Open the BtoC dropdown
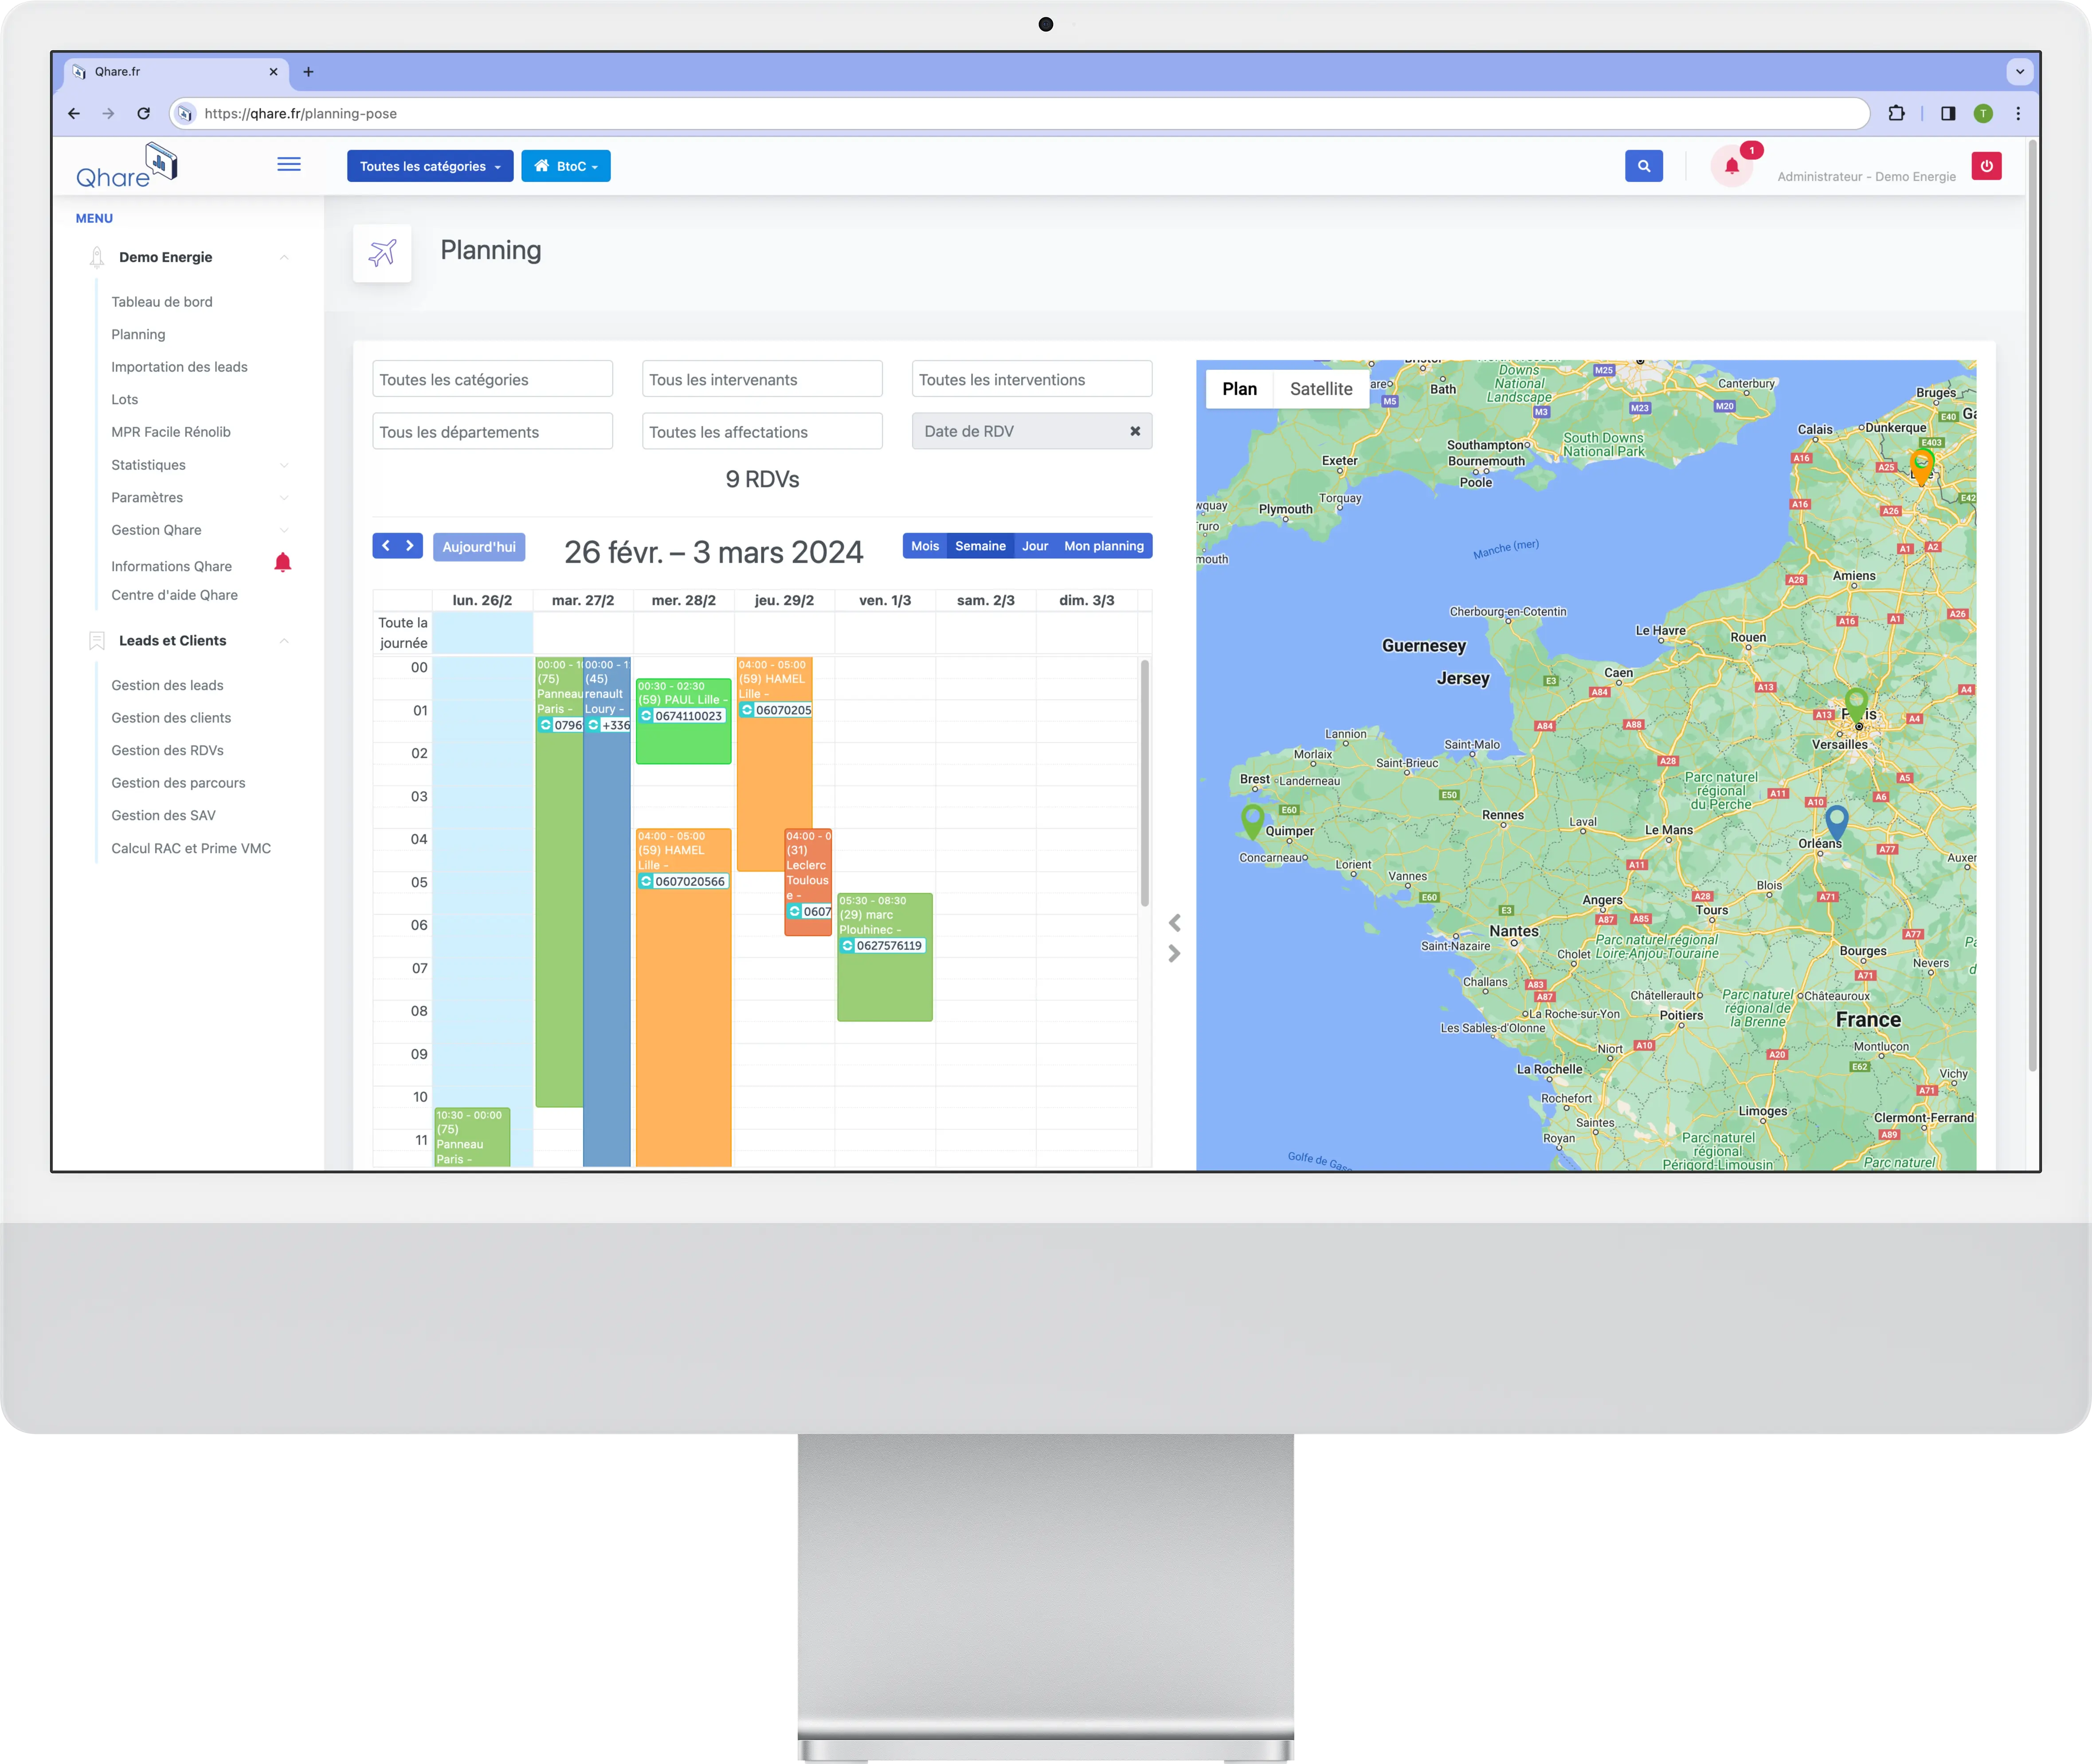This screenshot has width=2092, height=1764. (566, 166)
